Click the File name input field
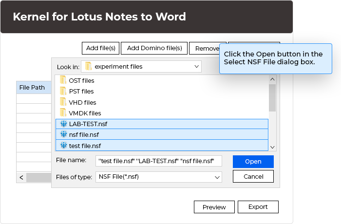The height and width of the screenshot is (224, 341). click(159, 161)
